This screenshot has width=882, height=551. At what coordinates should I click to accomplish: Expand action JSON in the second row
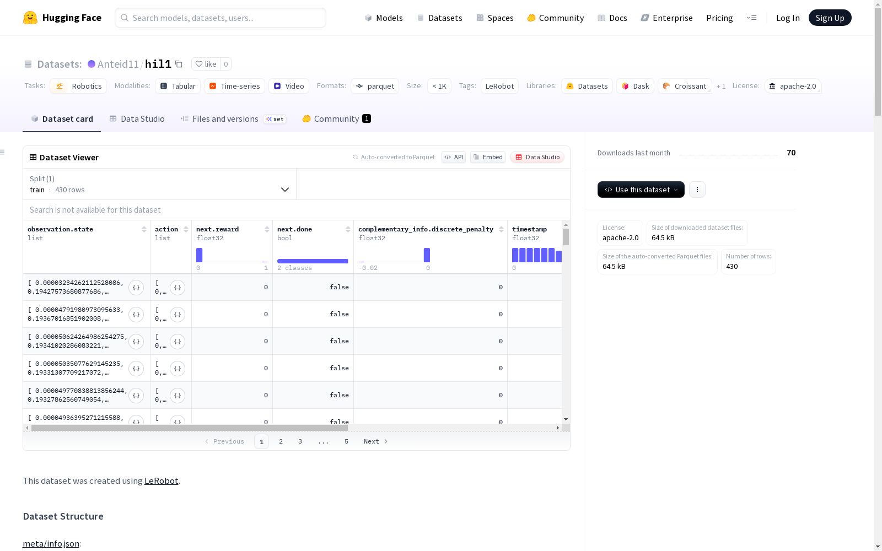178,315
